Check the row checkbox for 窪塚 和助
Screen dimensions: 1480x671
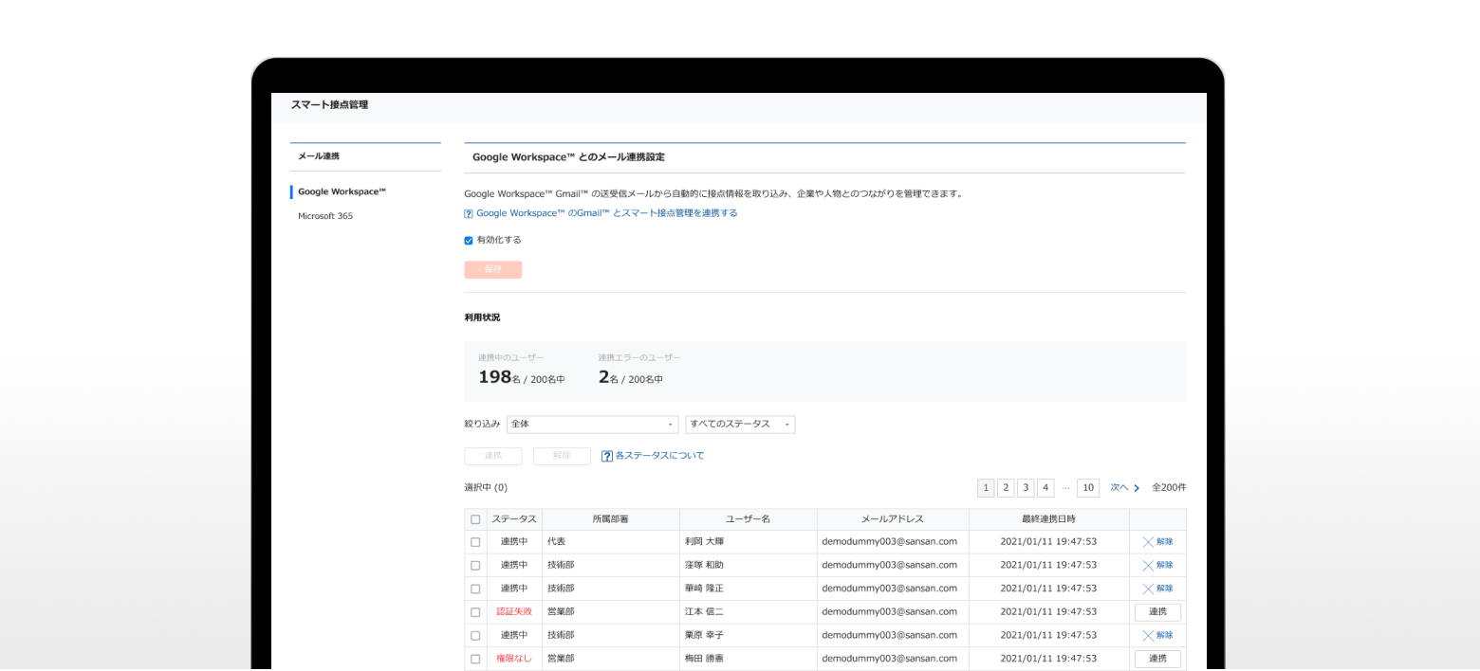coord(475,565)
